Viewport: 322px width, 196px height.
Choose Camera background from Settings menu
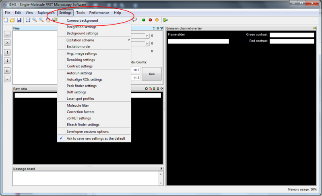(82, 20)
